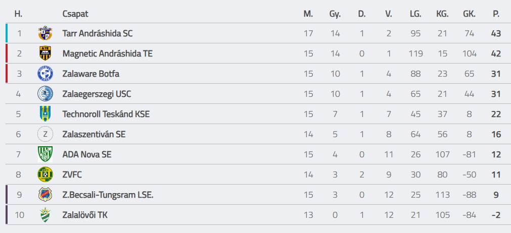Click the GK. goal difference header
Screen dimensions: 511x233
pyautogui.click(x=469, y=14)
